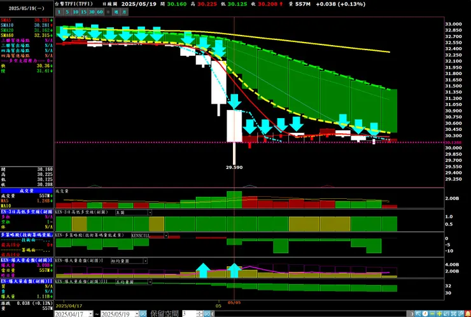Viewport: 471px width, 317px height.
Task: Click the 台灣TPFI(TPF1) symbol title
Action: click(x=74, y=4)
